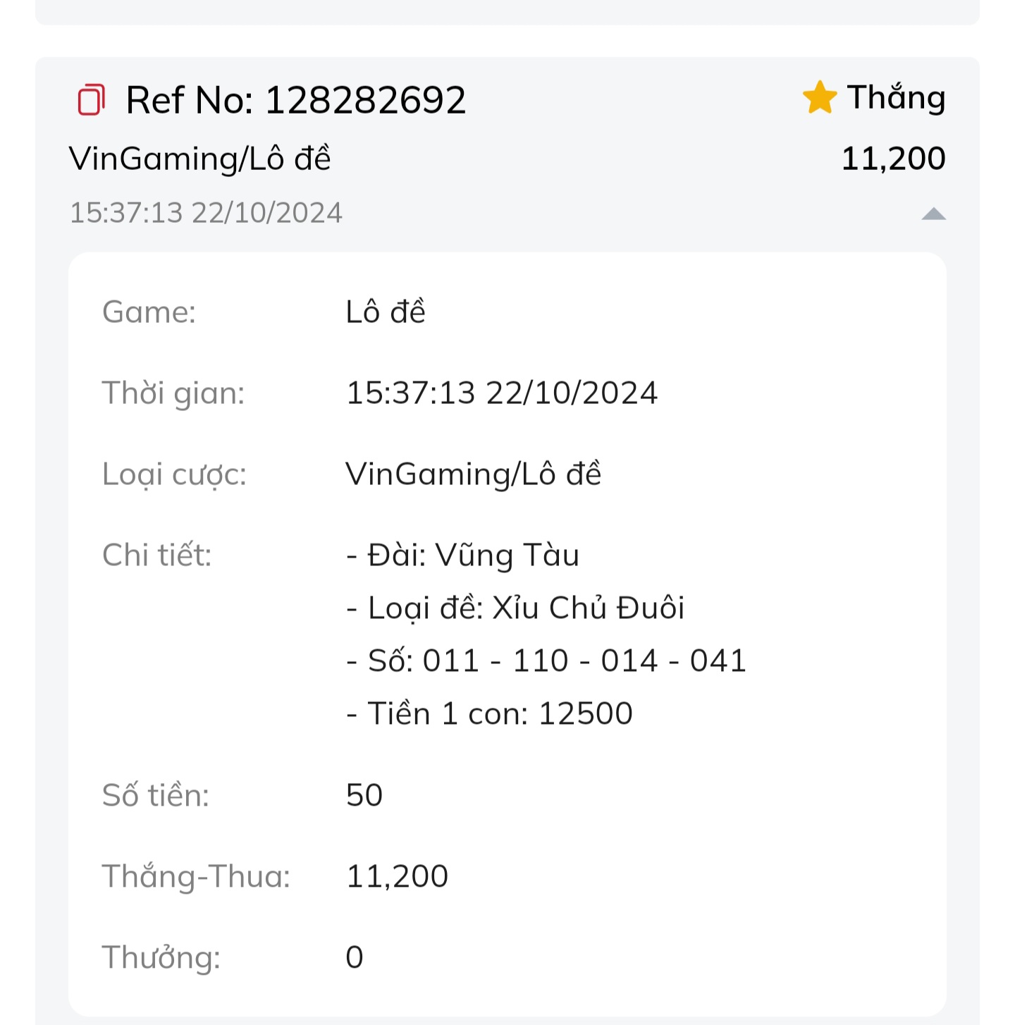Tap the Số tiền value 50

364,795
